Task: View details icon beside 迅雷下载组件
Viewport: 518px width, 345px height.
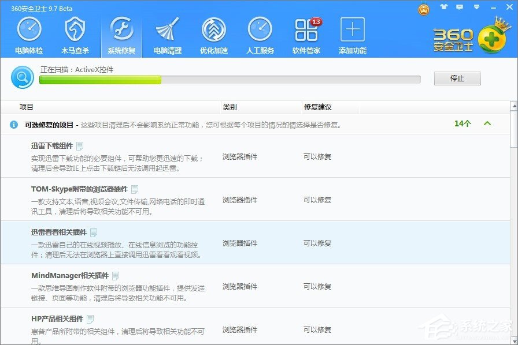Action: pos(79,145)
